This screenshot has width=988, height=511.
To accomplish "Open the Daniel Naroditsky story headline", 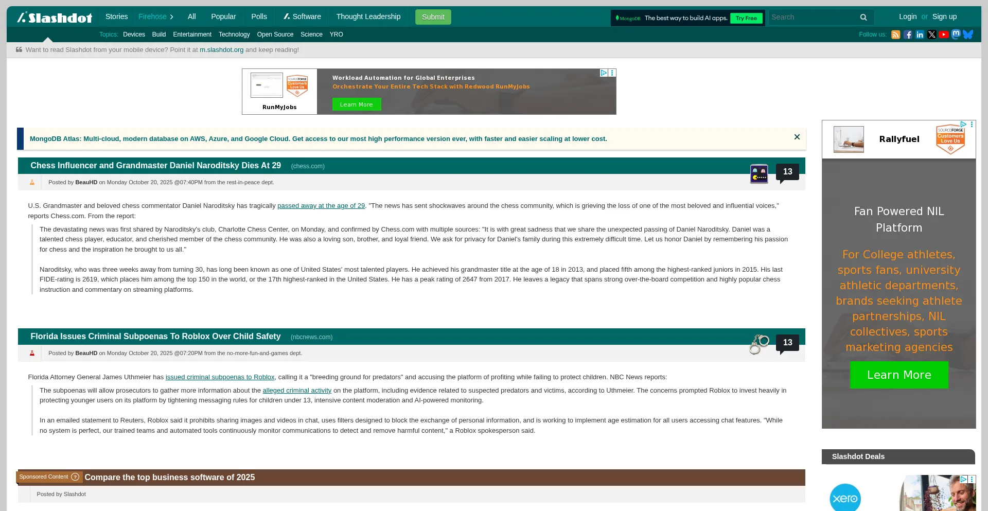I will click(155, 166).
